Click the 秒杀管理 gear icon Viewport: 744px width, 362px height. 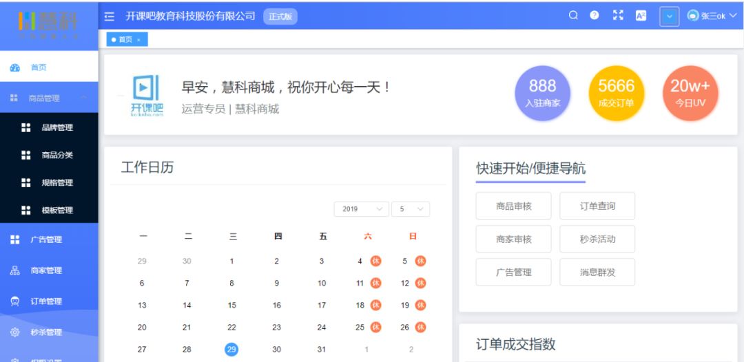[x=14, y=332]
